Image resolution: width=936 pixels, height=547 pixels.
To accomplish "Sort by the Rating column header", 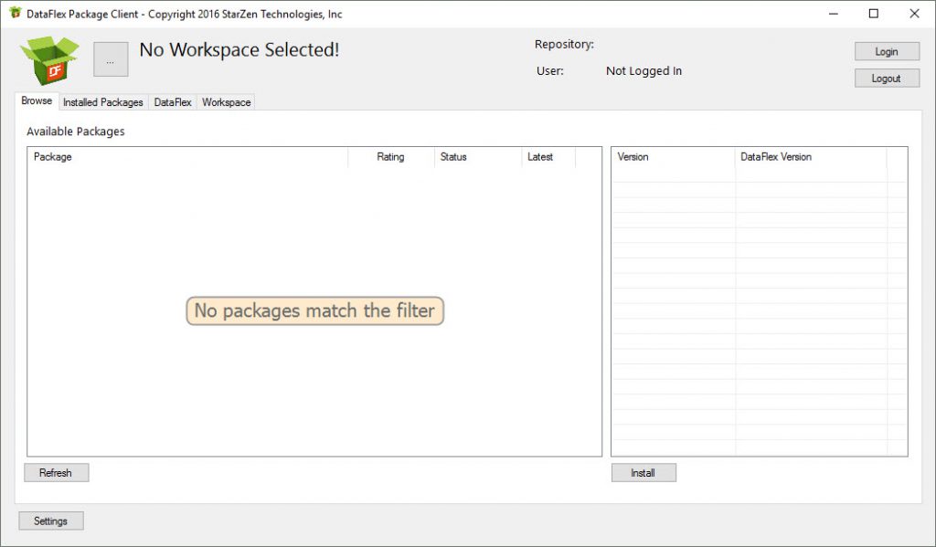I will tap(391, 157).
